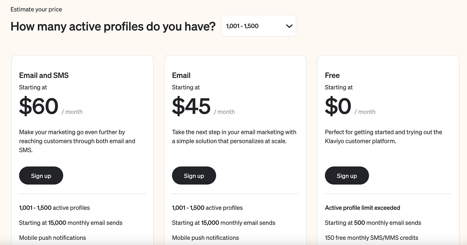Sign up for Email and SMS plan
Image resolution: width=467 pixels, height=245 pixels.
[41, 175]
